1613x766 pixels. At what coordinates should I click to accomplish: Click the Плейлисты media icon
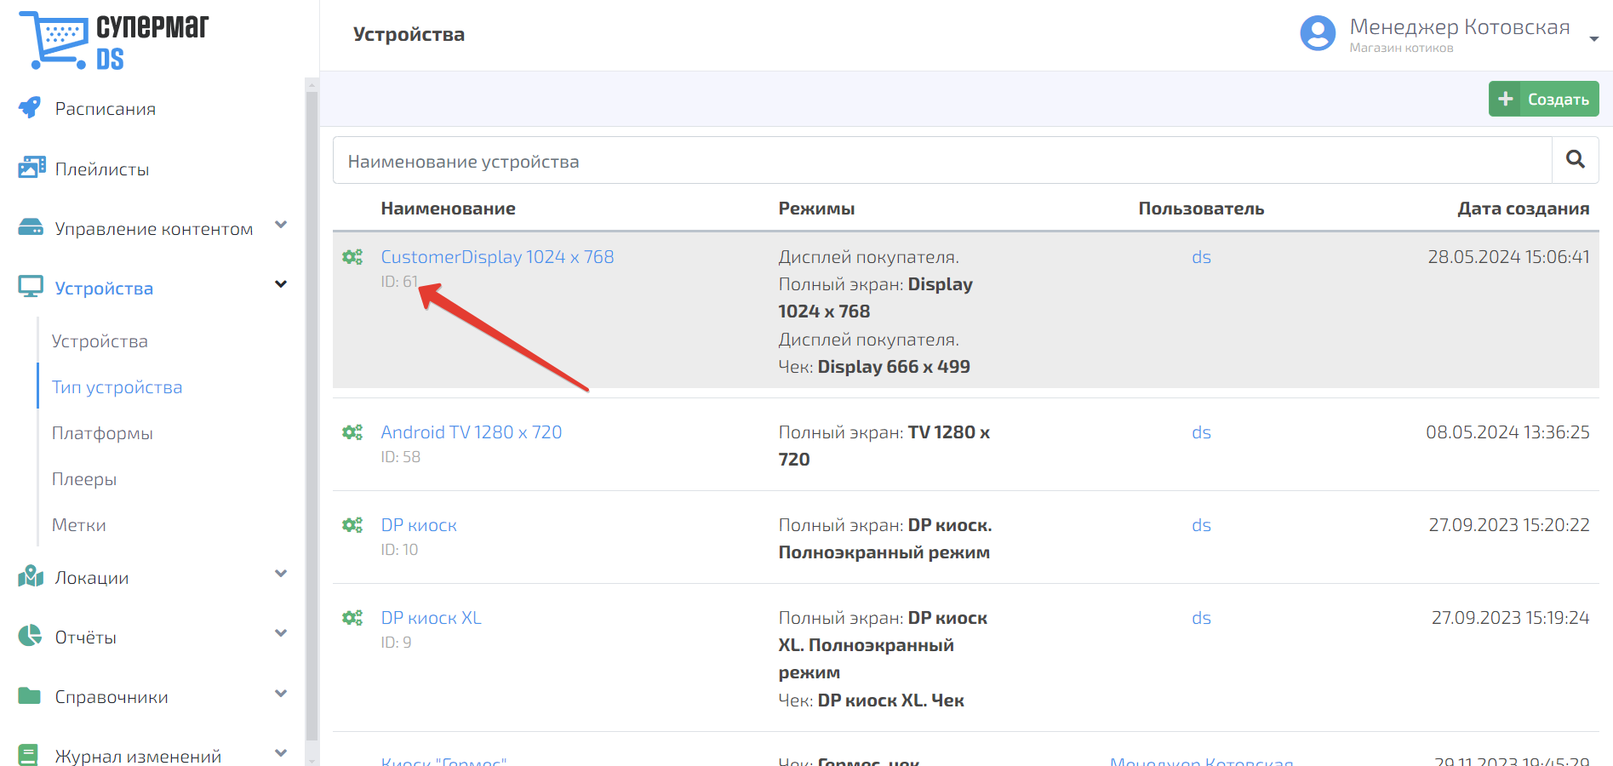point(31,168)
